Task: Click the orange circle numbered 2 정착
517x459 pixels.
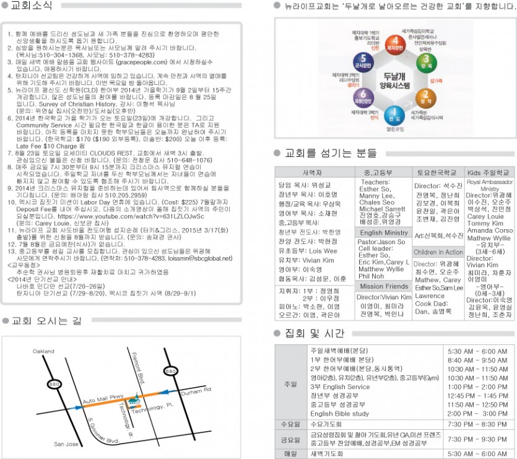Action: [426, 98]
